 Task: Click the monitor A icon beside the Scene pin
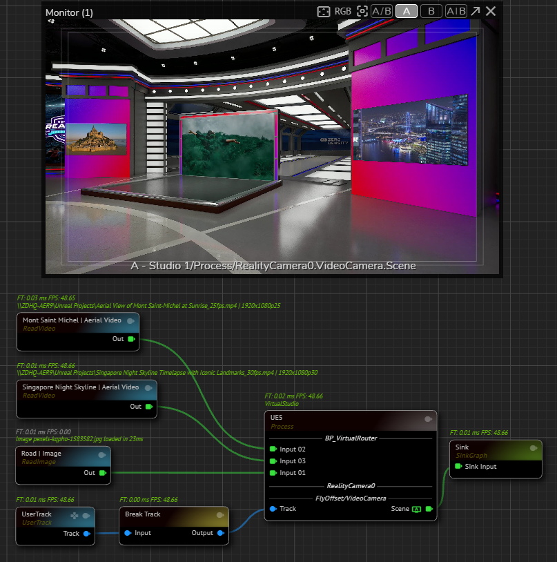click(416, 509)
